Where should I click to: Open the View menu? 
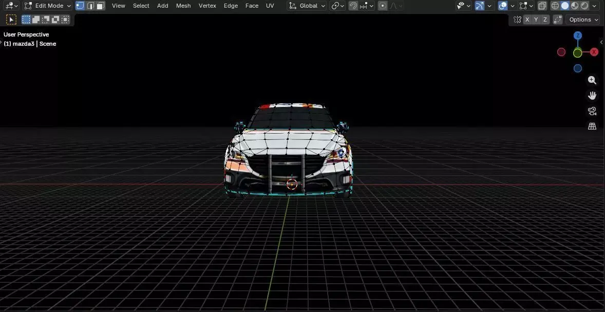pyautogui.click(x=119, y=6)
